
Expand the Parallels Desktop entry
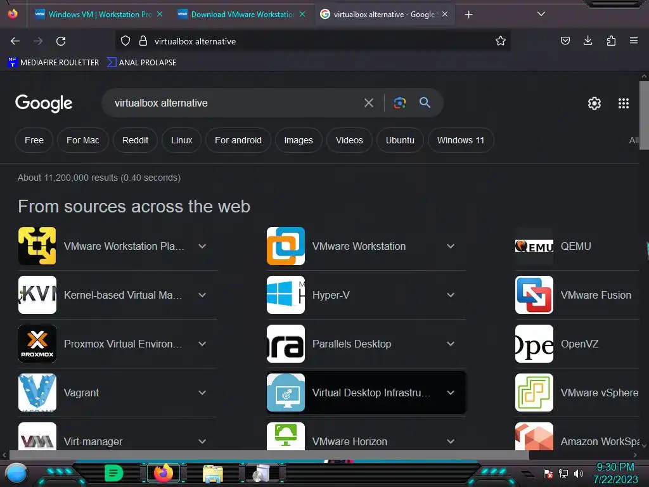click(451, 344)
